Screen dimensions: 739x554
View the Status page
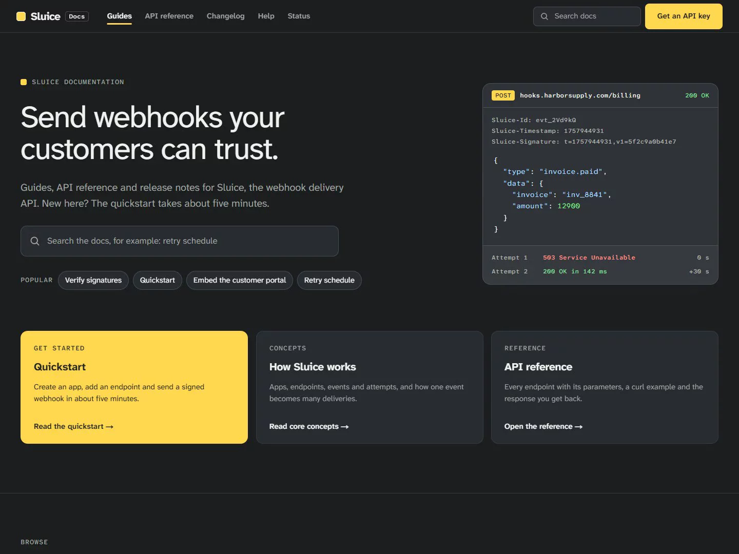[299, 16]
